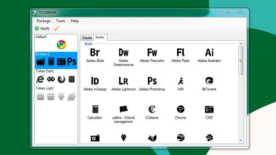Viewport: 276px width, 155px height.
Task: Click scrollbar up arrow in icons list
Action: click(241, 44)
